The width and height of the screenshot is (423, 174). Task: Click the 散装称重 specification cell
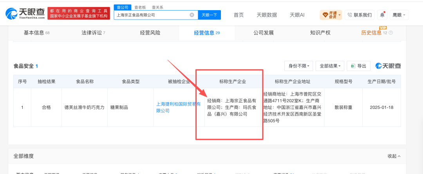click(343, 107)
